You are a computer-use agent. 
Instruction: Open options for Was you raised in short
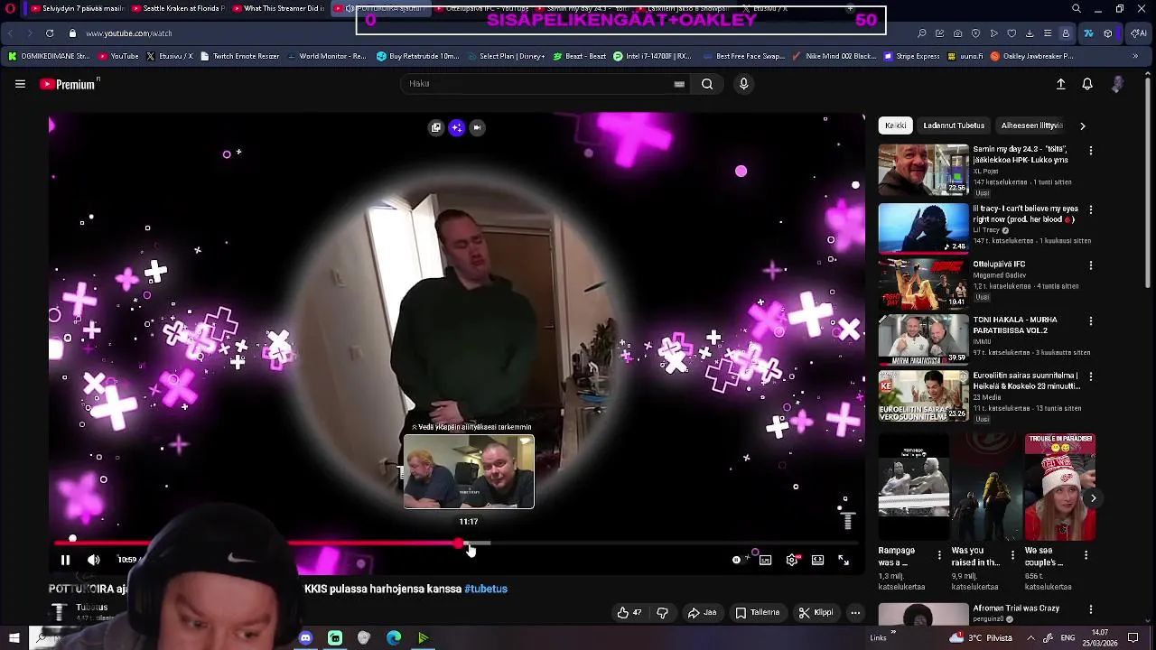1012,555
